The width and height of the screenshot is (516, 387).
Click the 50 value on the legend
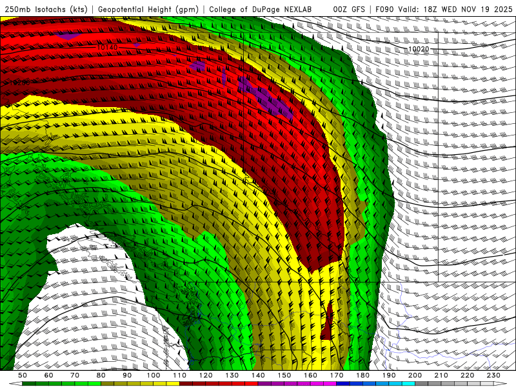[x=23, y=375]
